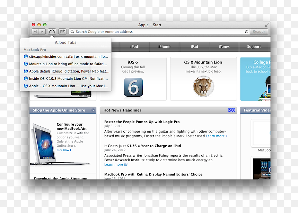This screenshot has width=298, height=213.
Task: Open iPhone in Apple navigation bar
Action: coord(164,47)
